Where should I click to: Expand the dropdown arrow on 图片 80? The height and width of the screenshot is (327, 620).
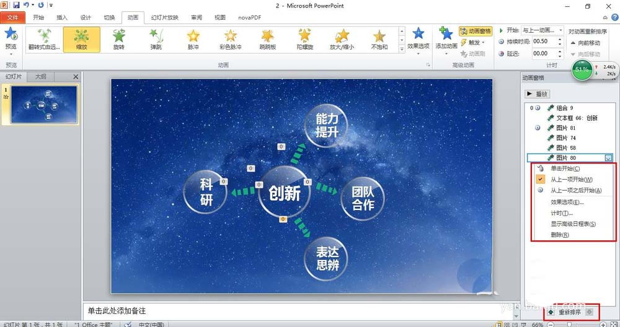(x=608, y=158)
